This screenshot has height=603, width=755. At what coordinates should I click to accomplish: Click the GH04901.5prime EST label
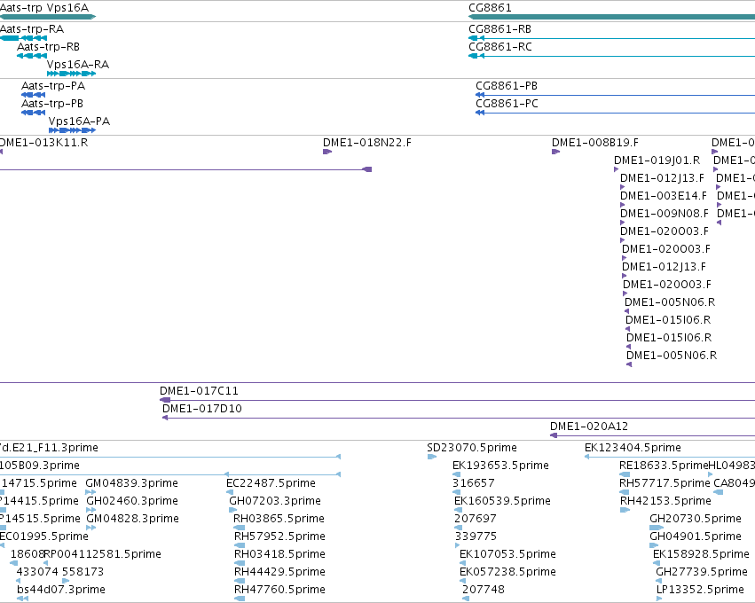[x=696, y=536]
